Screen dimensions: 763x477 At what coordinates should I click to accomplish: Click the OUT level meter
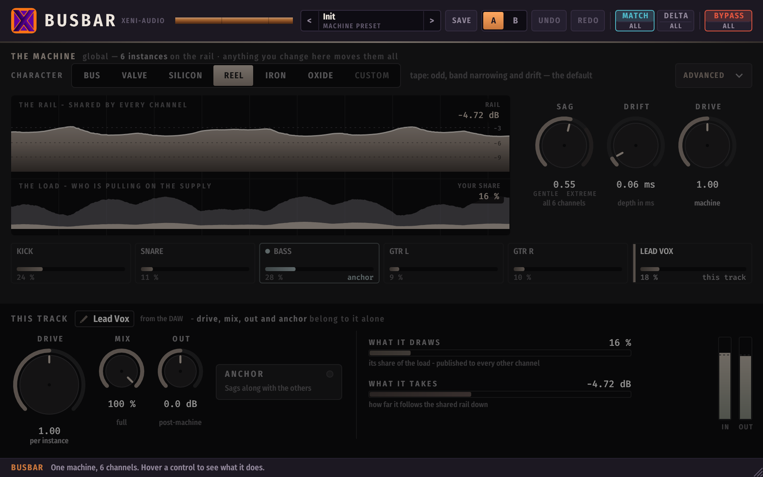pyautogui.click(x=745, y=378)
